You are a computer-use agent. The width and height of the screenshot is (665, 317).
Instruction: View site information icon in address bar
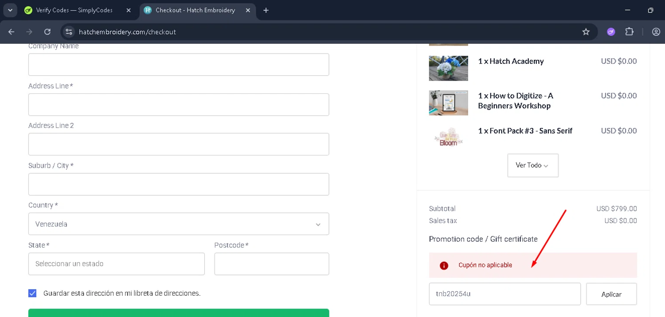[69, 32]
